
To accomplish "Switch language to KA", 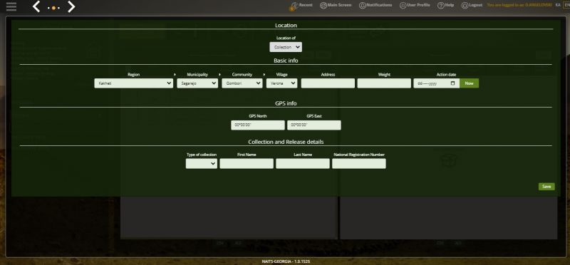I will pyautogui.click(x=558, y=5).
